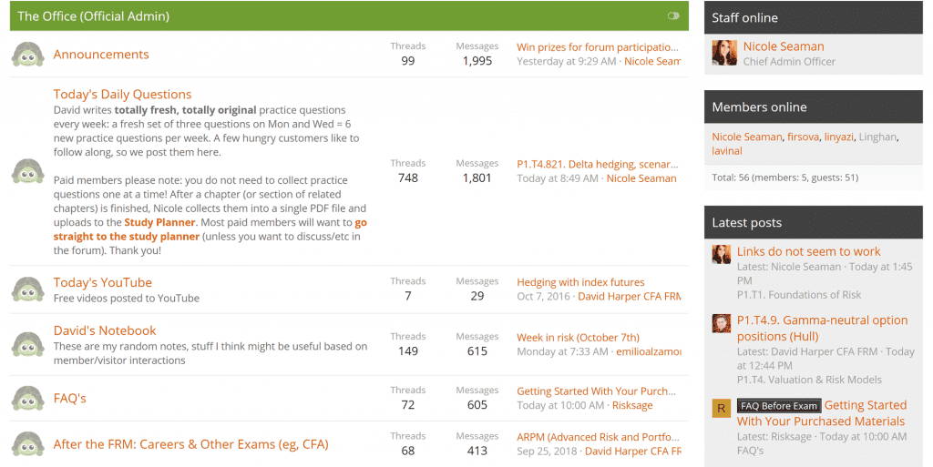The width and height of the screenshot is (933, 467).
Task: Open Week in risk (October 7th) thread
Action: click(578, 338)
